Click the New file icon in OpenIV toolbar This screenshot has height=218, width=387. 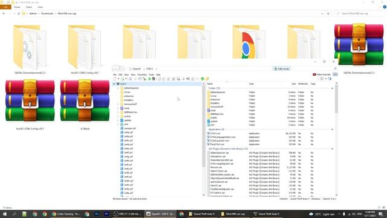pos(115,79)
